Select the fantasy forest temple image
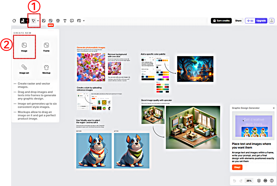Image resolution: width=277 pixels, height=186 pixels. pos(195,69)
